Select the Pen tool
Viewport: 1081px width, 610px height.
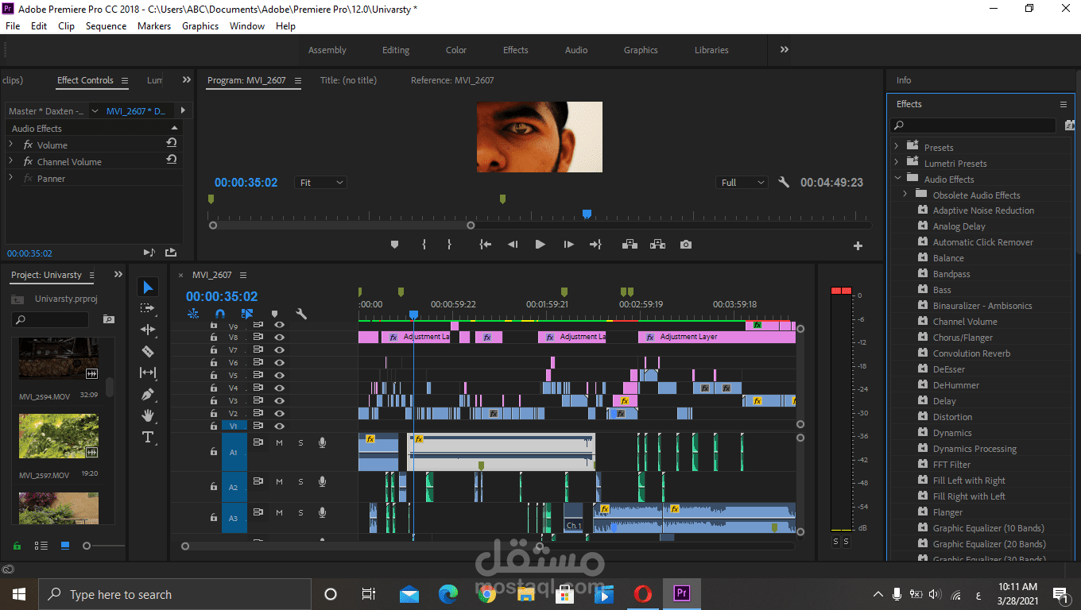pos(148,394)
